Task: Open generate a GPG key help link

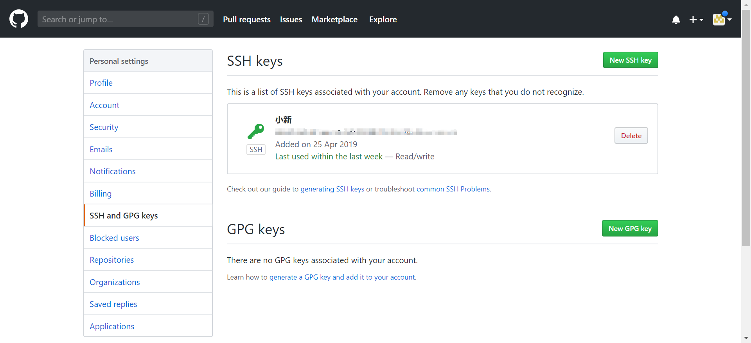Action: pos(342,277)
